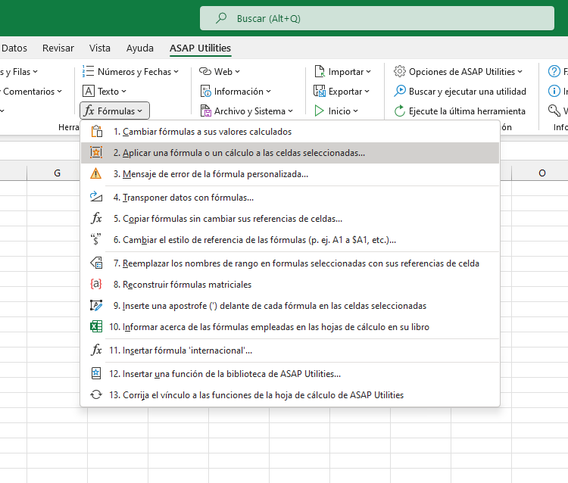Open the Comentarios dropdown

coord(32,92)
